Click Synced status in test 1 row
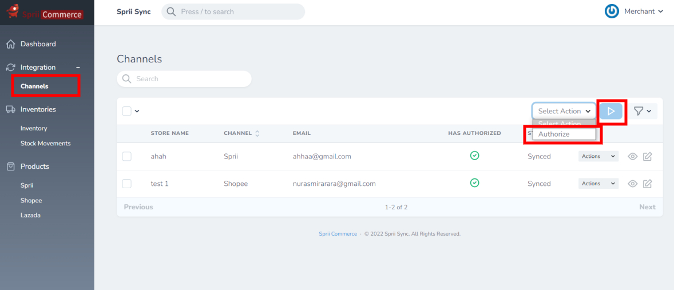674x290 pixels. pyautogui.click(x=539, y=184)
